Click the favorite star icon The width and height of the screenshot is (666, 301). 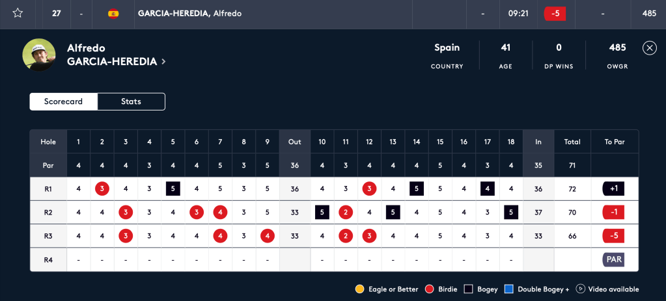pyautogui.click(x=18, y=13)
